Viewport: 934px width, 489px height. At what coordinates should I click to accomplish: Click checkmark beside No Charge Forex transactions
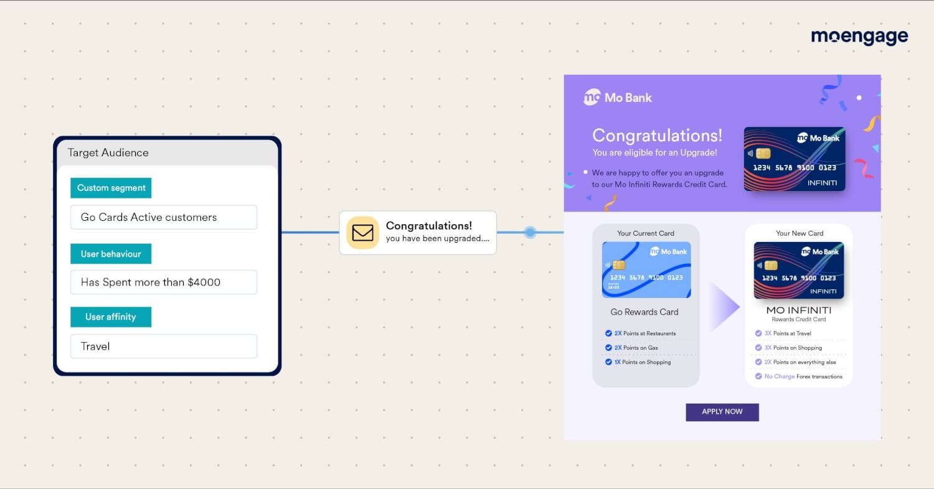(x=758, y=376)
